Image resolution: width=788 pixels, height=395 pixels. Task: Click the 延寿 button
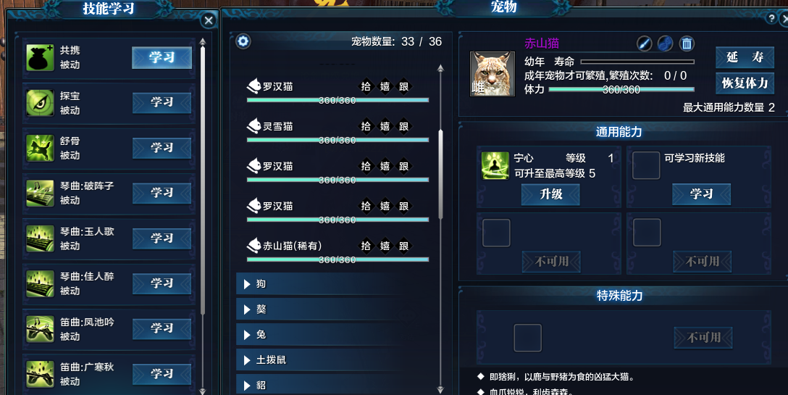tap(745, 57)
